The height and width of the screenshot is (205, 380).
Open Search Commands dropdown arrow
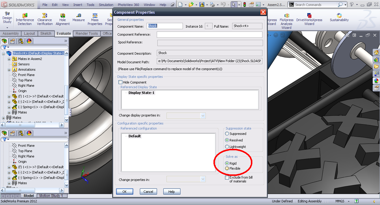point(345,5)
